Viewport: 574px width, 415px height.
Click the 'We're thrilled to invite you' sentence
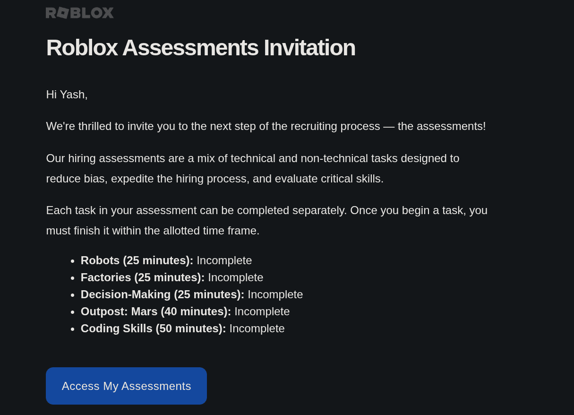pyautogui.click(x=266, y=126)
